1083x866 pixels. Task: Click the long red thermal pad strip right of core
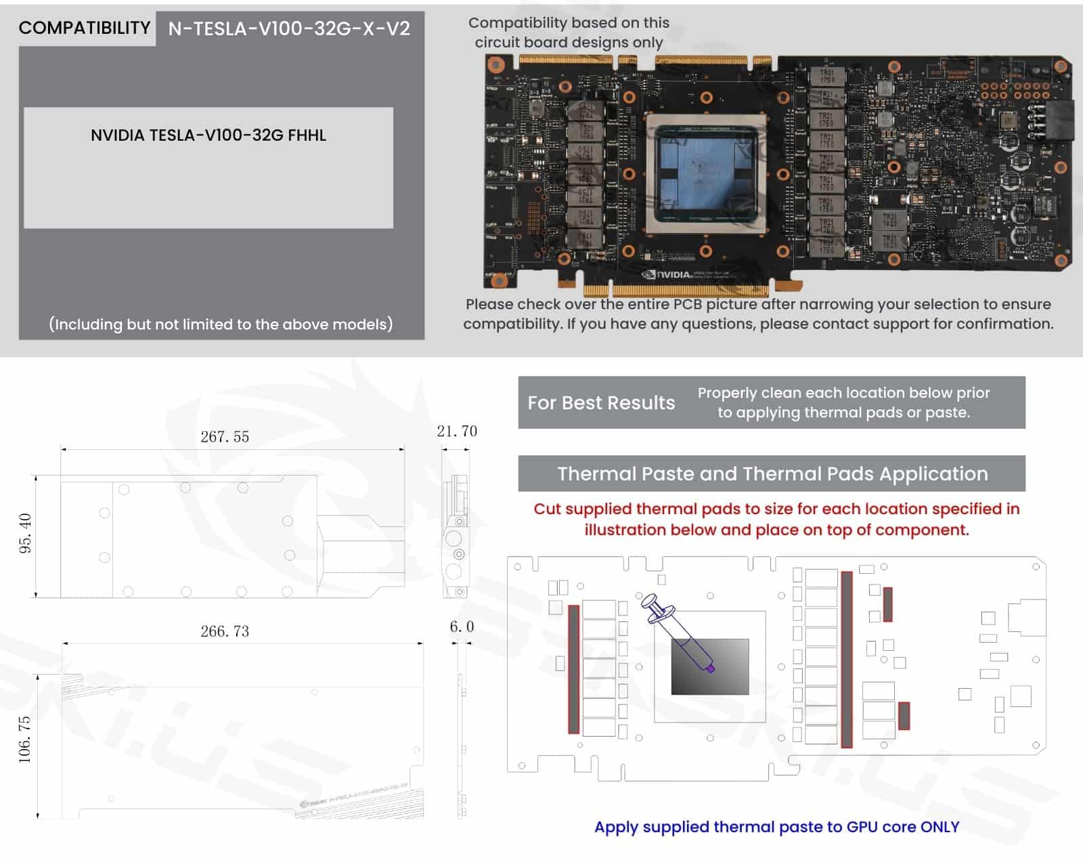[846, 659]
